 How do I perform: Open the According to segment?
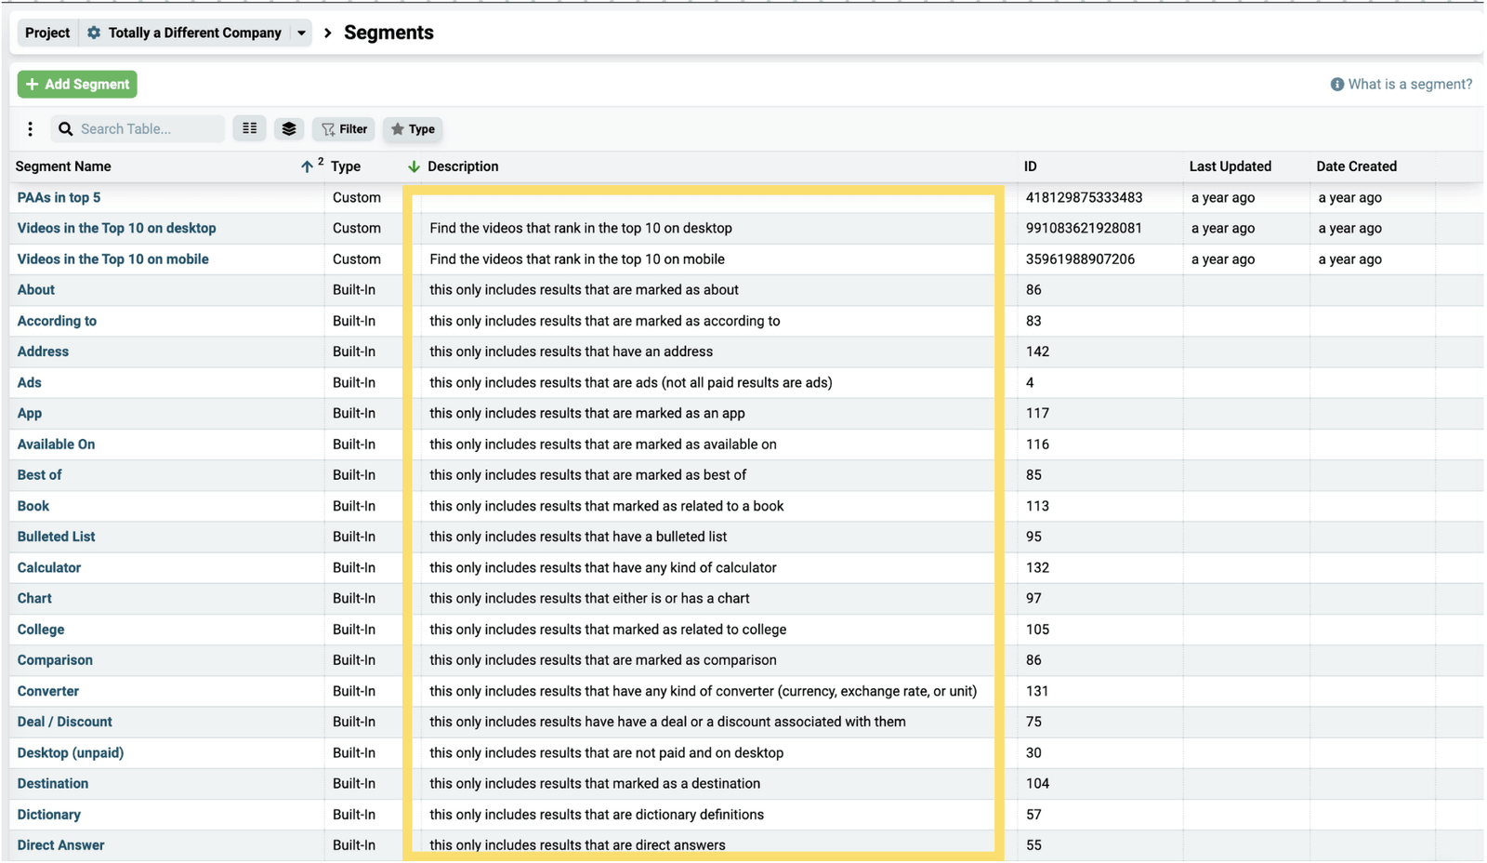(x=57, y=321)
